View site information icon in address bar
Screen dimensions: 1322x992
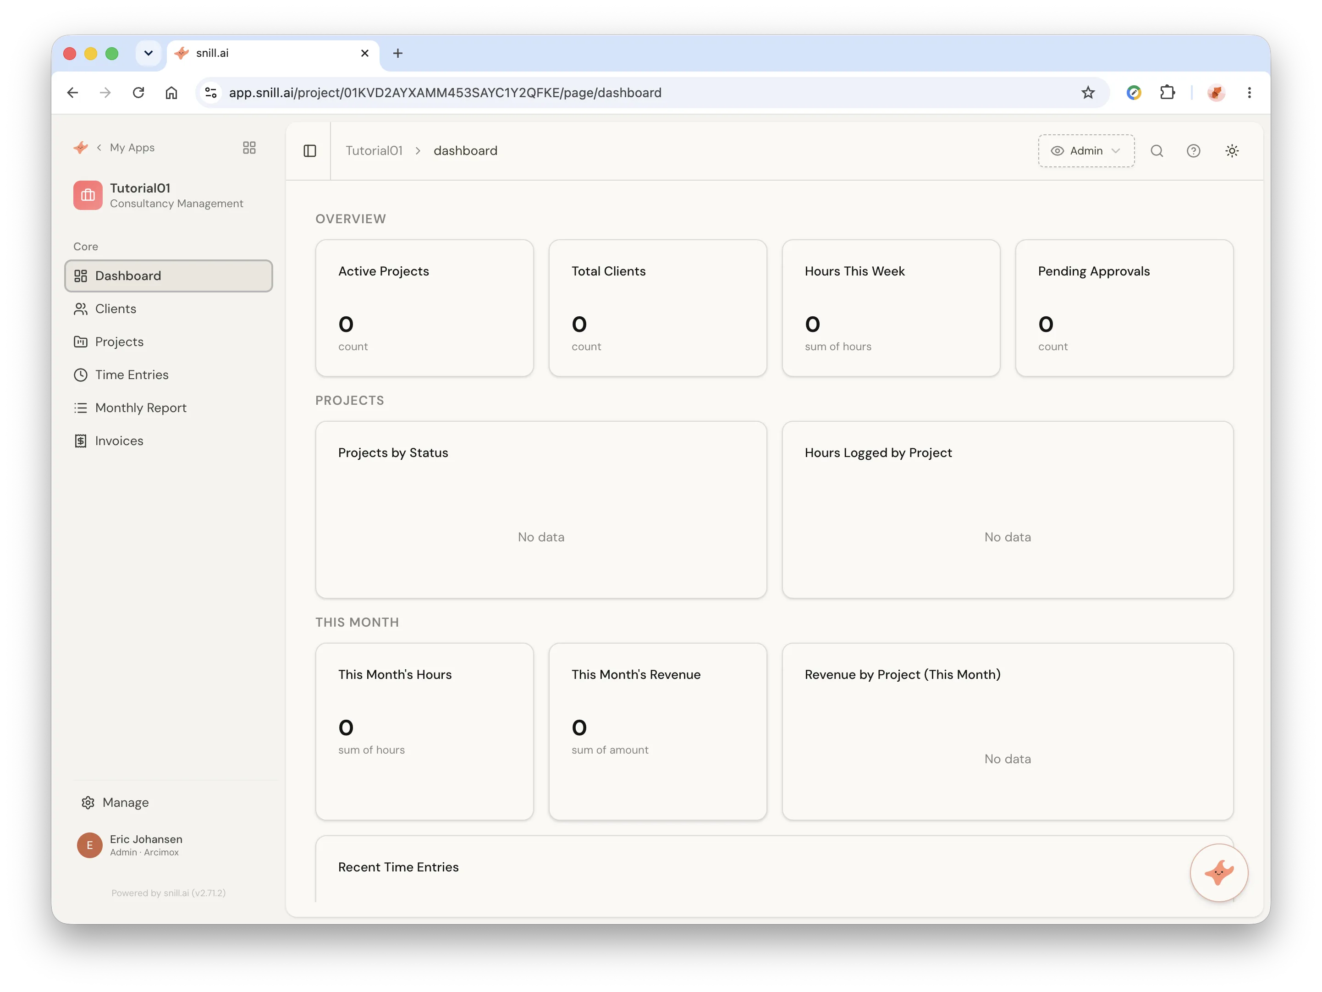pos(211,93)
